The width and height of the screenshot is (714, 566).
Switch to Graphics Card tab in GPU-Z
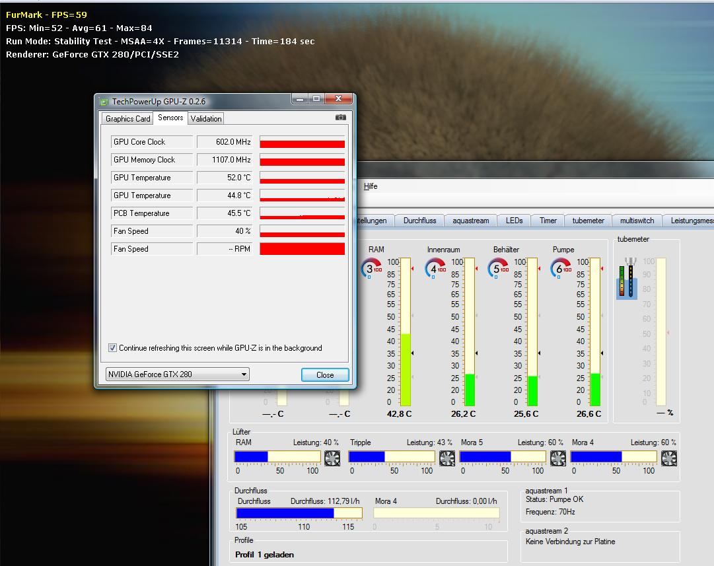pos(127,118)
